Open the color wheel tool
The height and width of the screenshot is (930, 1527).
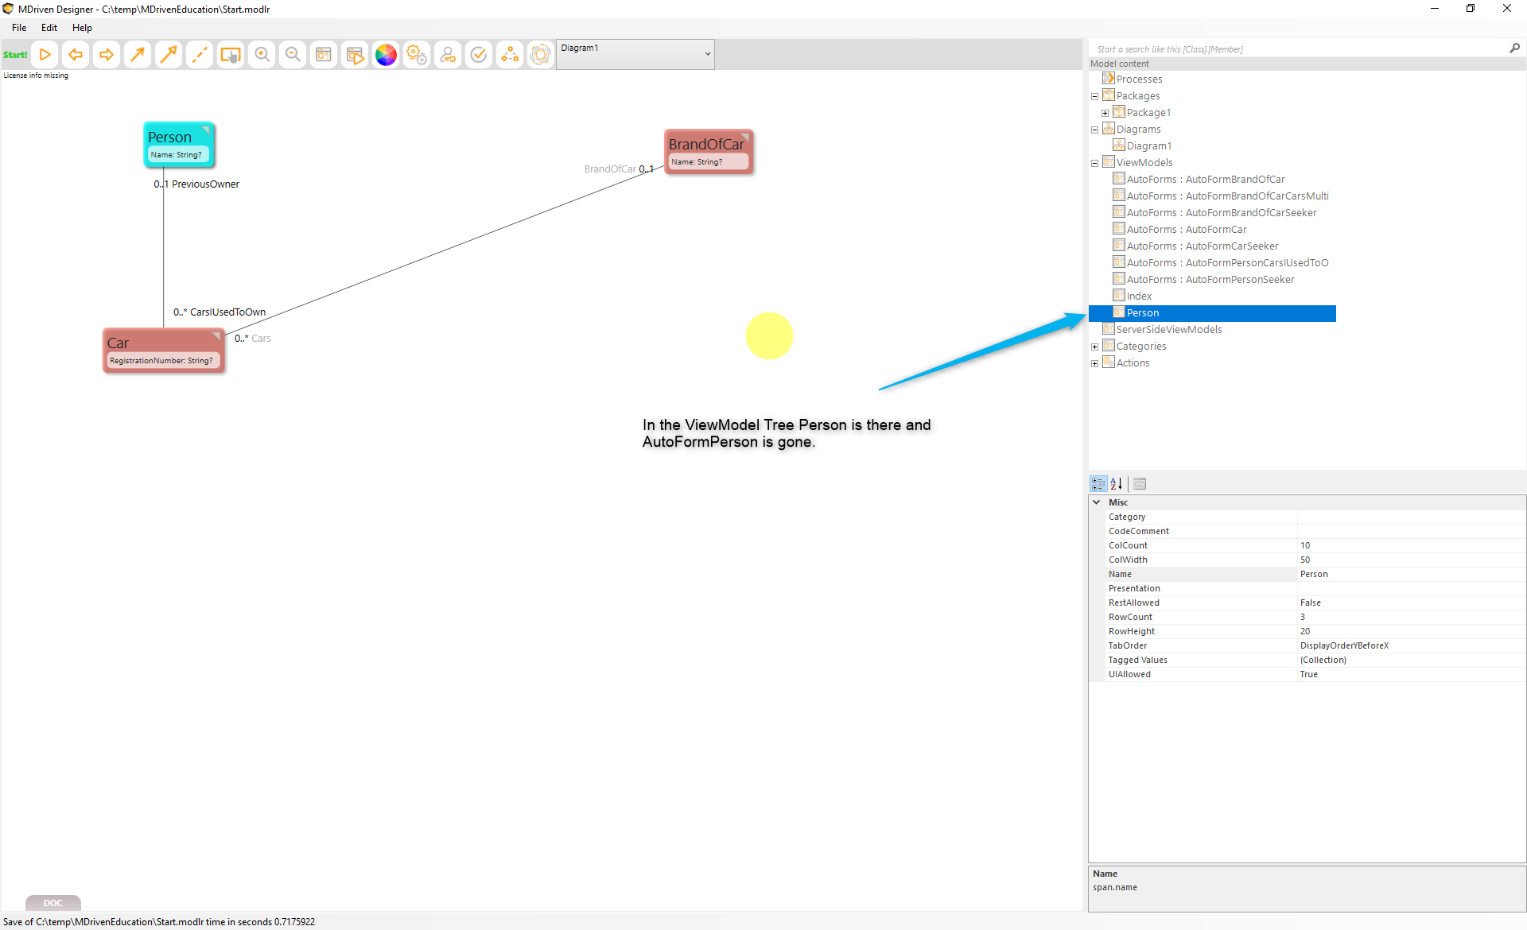tap(386, 55)
